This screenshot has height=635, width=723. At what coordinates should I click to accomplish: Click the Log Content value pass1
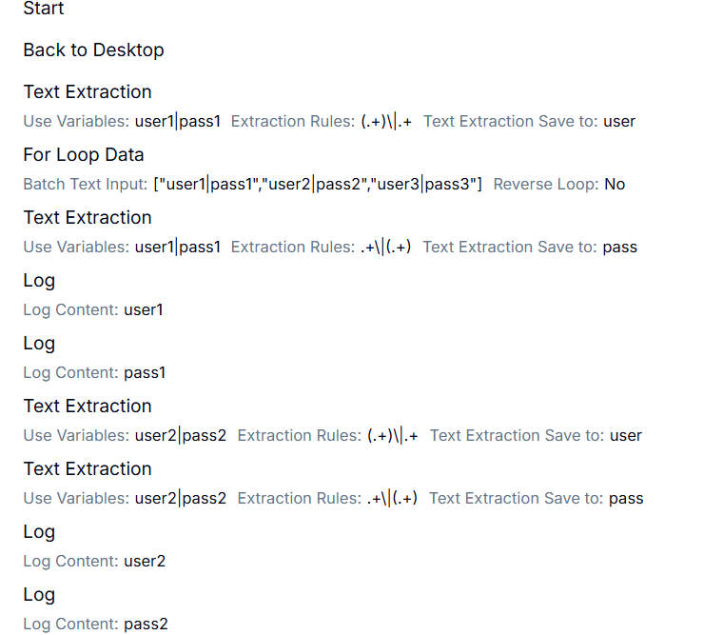(145, 372)
